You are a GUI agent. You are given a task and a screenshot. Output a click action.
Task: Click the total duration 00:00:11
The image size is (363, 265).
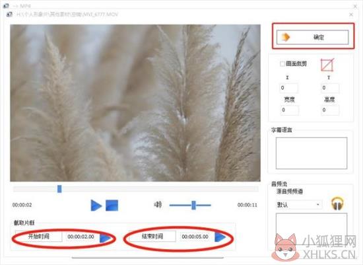pos(247,205)
